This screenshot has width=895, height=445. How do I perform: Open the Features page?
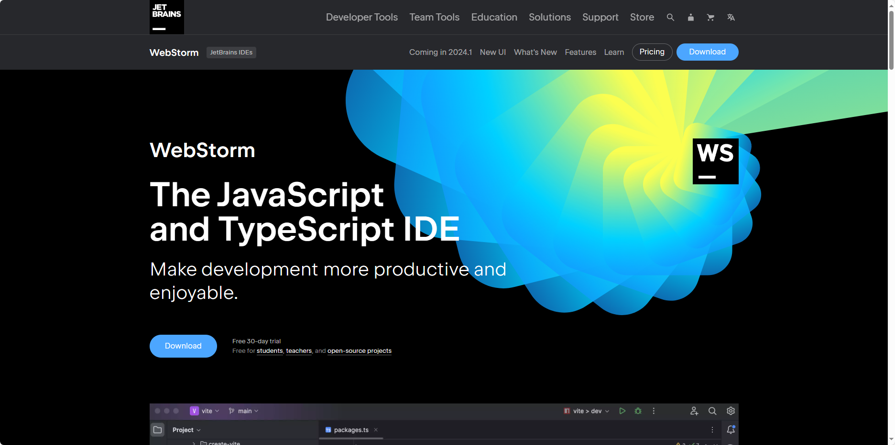[580, 52]
